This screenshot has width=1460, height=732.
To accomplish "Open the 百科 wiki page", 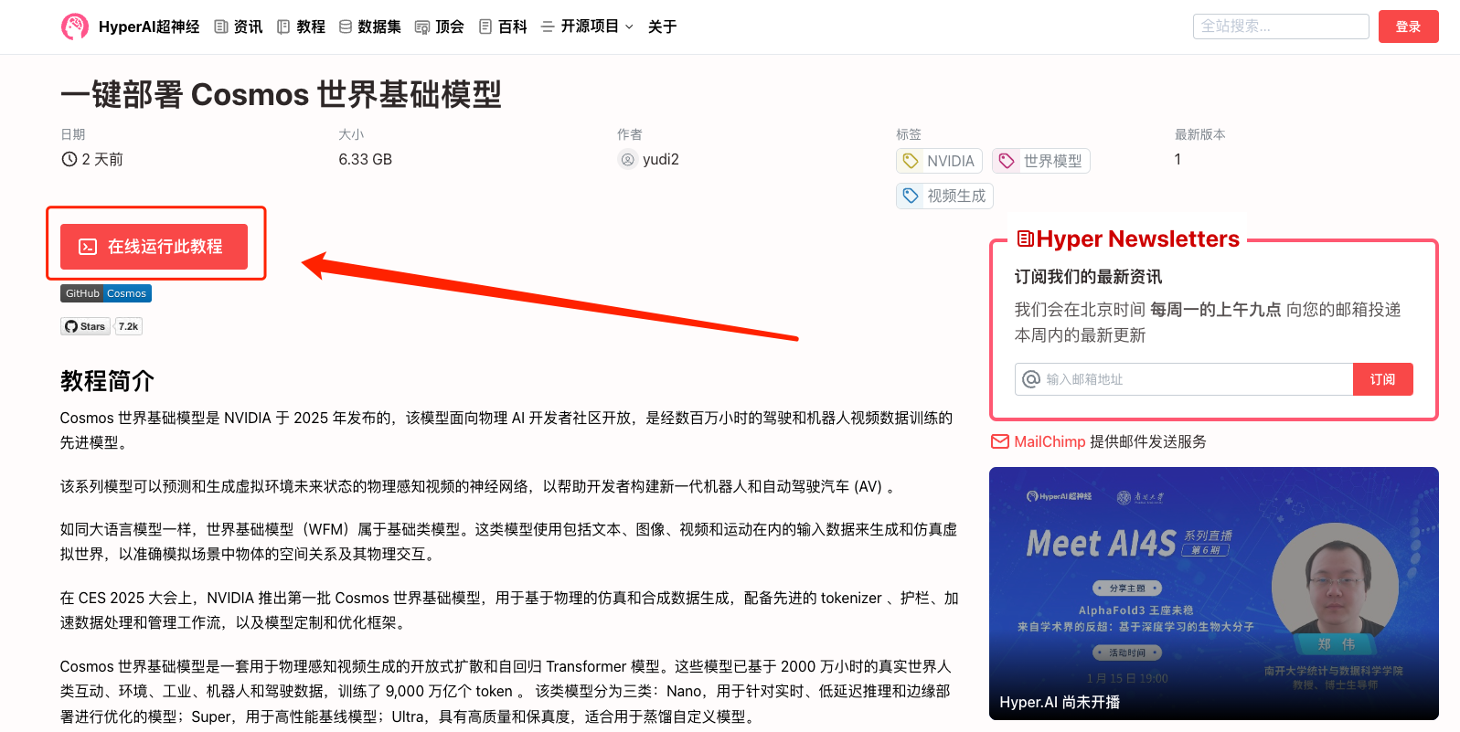I will click(x=503, y=27).
